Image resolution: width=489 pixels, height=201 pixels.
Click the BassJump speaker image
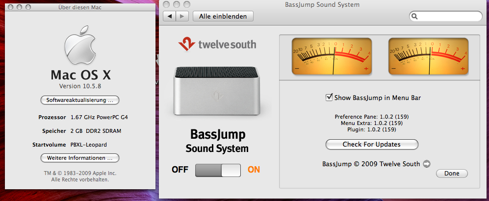click(217, 91)
